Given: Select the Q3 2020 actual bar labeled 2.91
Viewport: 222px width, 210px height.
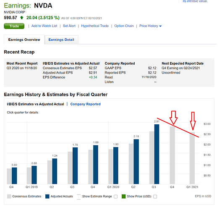Looking at the screenshot, I should pos(157,154).
